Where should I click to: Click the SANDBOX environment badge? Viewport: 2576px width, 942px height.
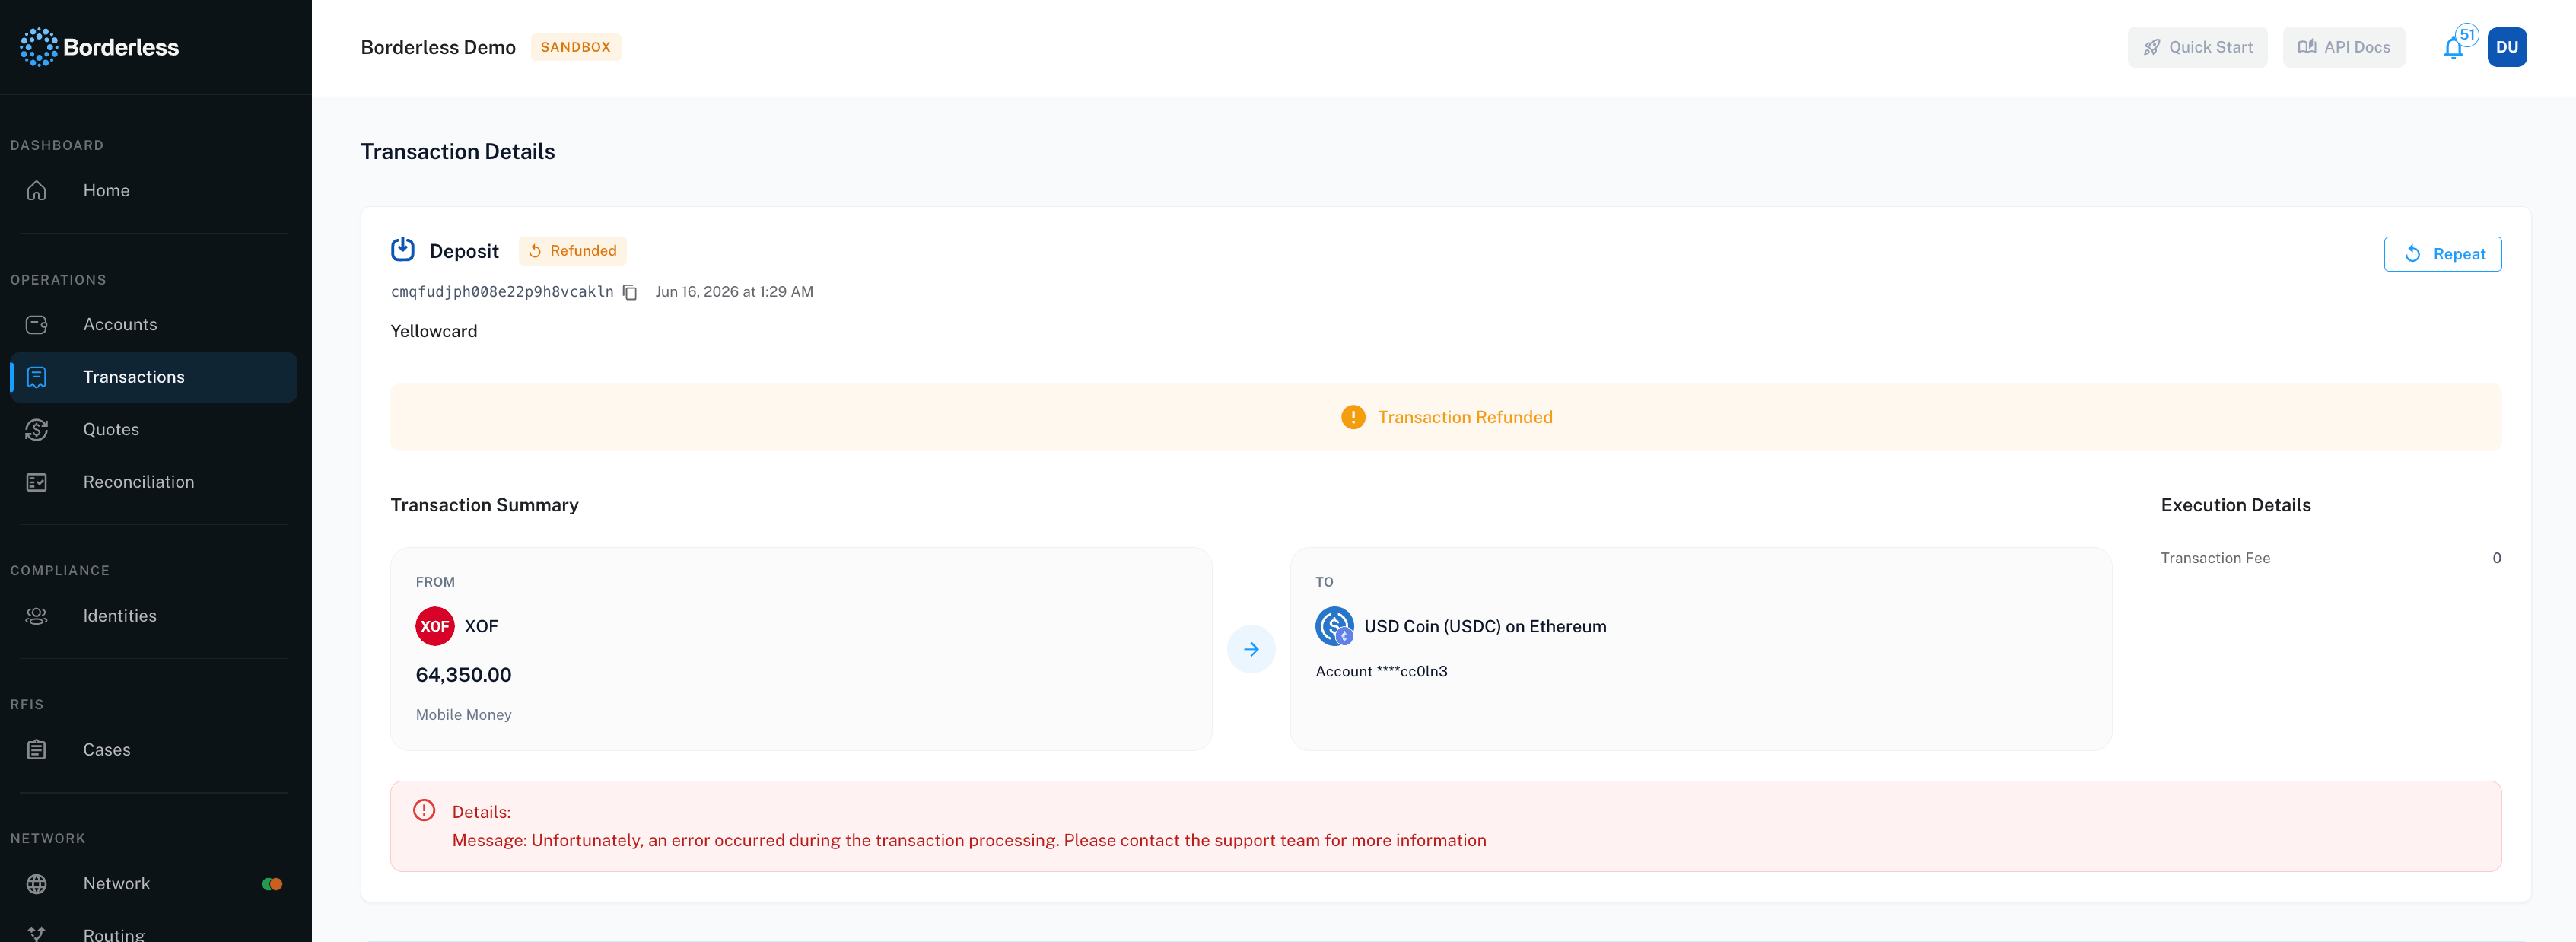(x=575, y=47)
